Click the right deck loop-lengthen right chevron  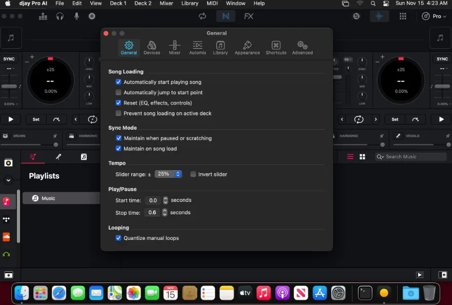coord(376,119)
